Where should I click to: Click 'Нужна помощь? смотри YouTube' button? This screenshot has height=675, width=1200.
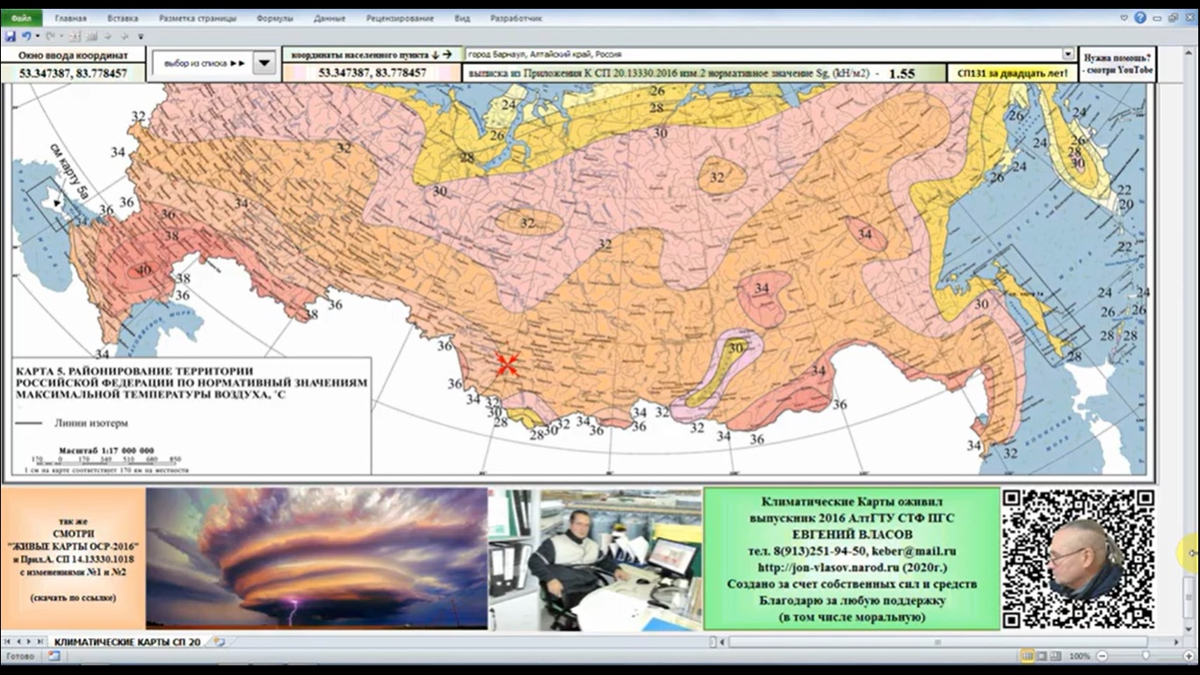click(1117, 63)
